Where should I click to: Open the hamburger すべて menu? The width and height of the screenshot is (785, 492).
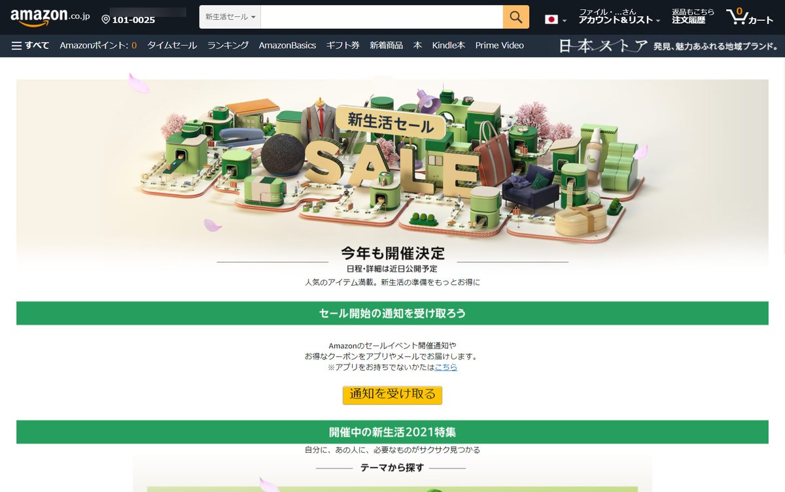coord(30,45)
